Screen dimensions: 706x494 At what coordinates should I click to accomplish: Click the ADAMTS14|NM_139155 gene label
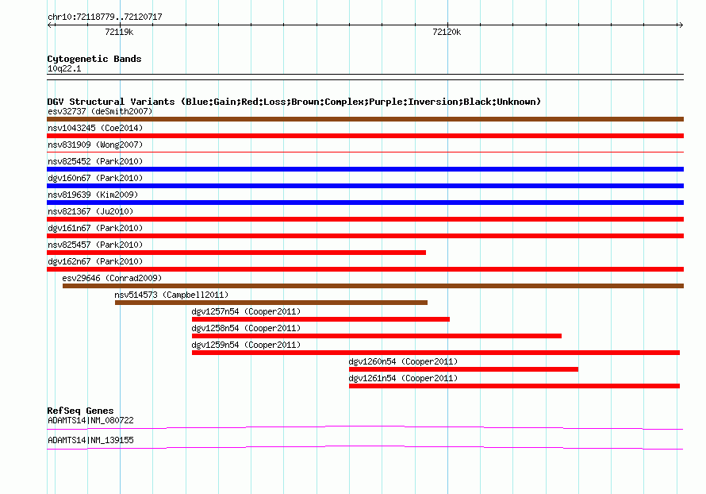click(x=90, y=440)
